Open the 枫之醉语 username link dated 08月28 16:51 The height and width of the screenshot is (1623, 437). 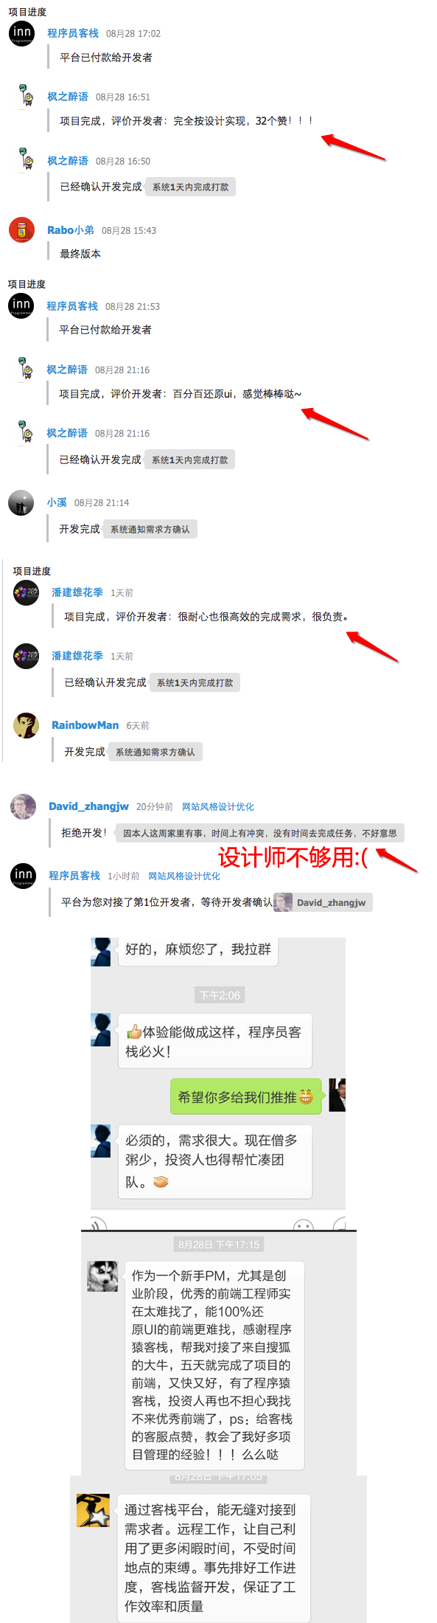click(68, 97)
